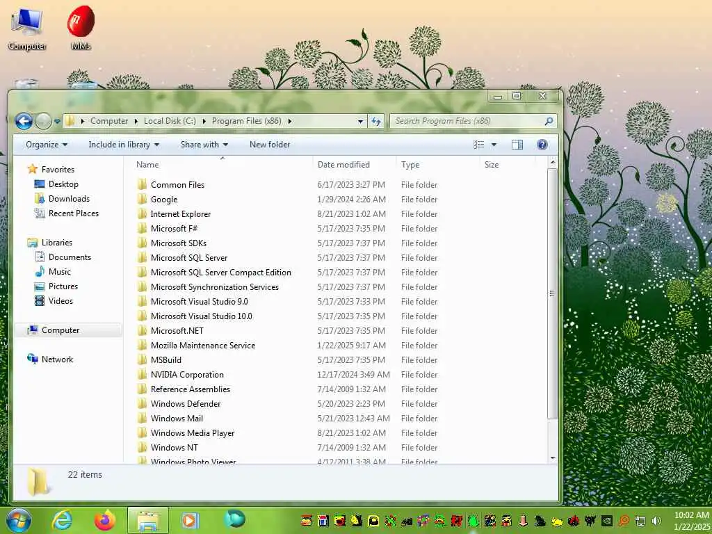Open Include in library menu
The width and height of the screenshot is (712, 534).
pyautogui.click(x=124, y=145)
